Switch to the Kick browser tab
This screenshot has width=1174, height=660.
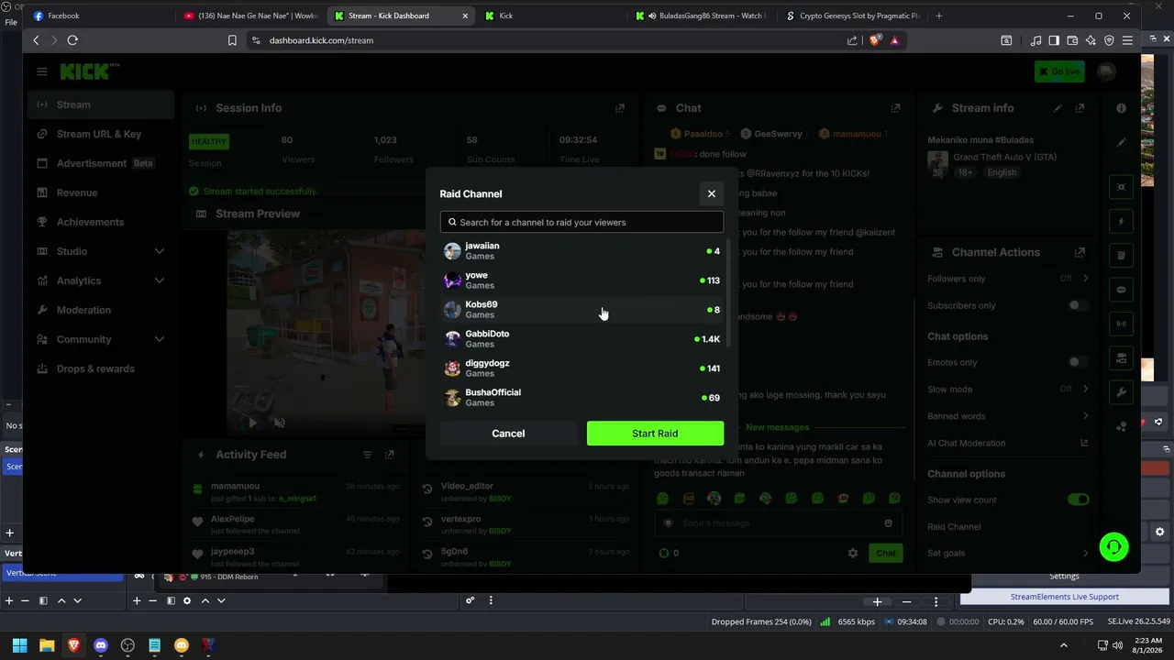tap(553, 16)
